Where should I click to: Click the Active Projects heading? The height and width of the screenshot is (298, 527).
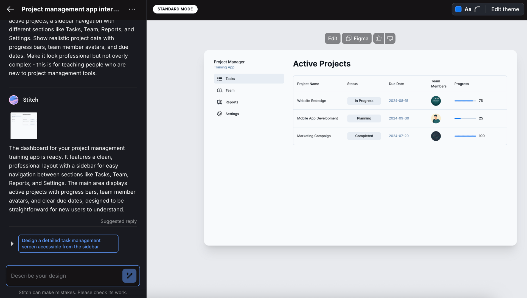322,64
